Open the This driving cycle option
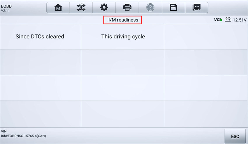This screenshot has height=144, width=248. 123,37
